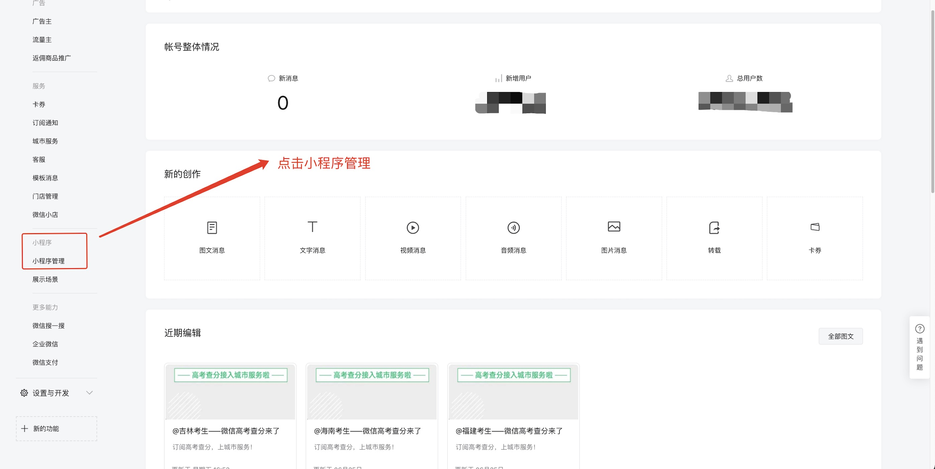Click the gear icon beside 设置与开发
This screenshot has height=469, width=935.
click(x=24, y=393)
